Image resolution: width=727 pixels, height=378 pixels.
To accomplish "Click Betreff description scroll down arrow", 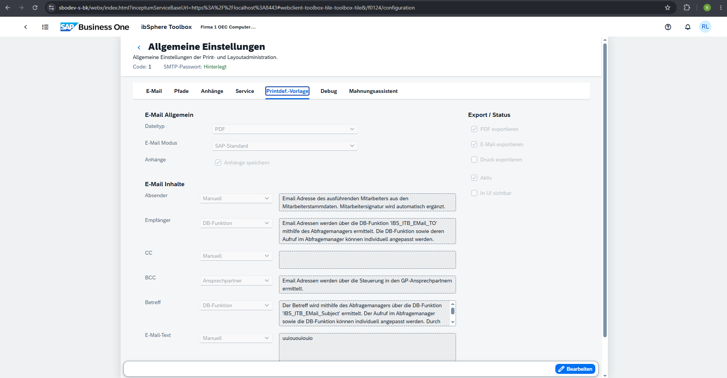I will coord(453,322).
